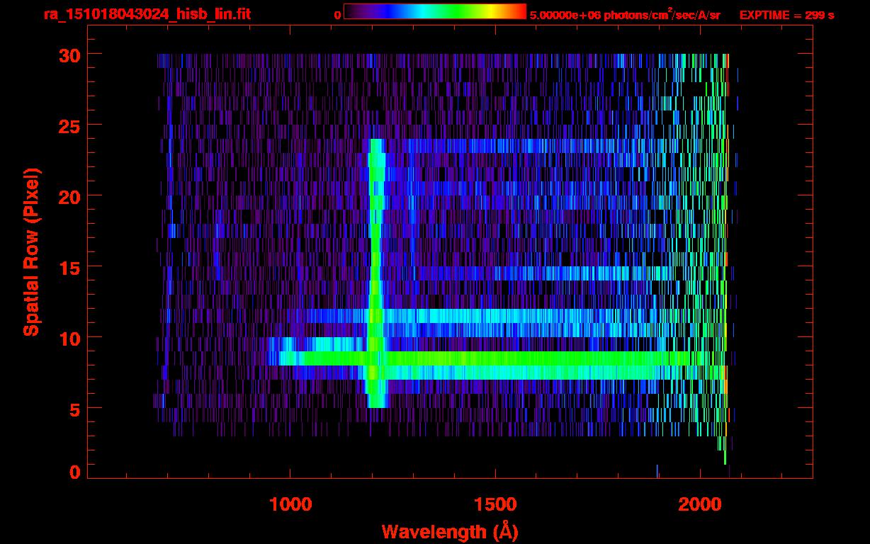Viewport: 870px width, 544px height.
Task: Click the bright green horizontal band at 1500 Å
Action: click(495, 358)
